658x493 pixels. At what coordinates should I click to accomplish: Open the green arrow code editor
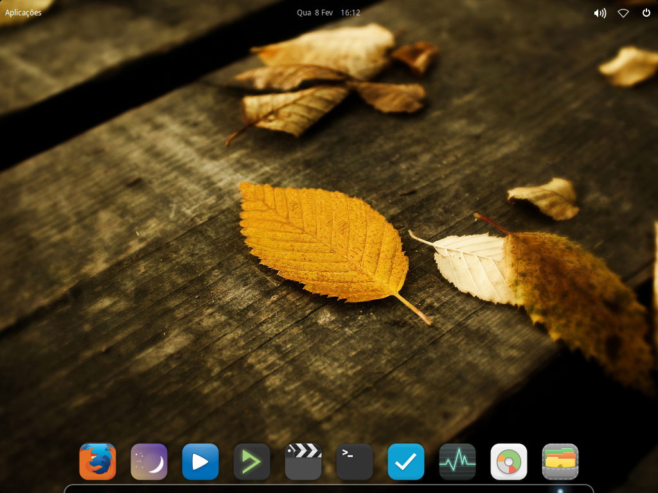pos(252,462)
